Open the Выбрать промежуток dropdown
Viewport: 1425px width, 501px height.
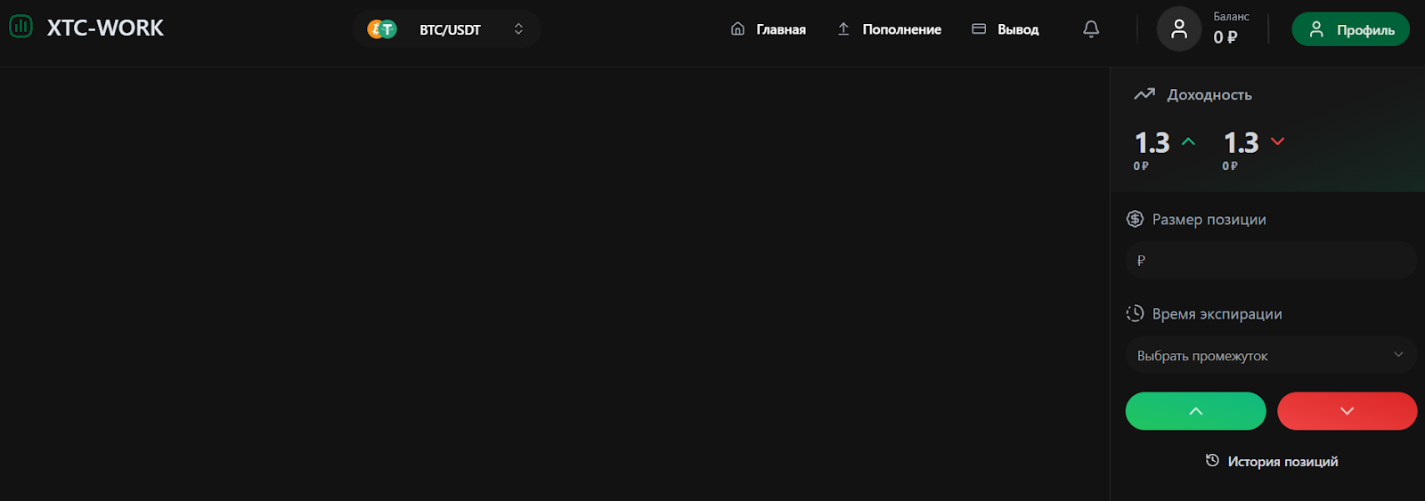[1271, 355]
